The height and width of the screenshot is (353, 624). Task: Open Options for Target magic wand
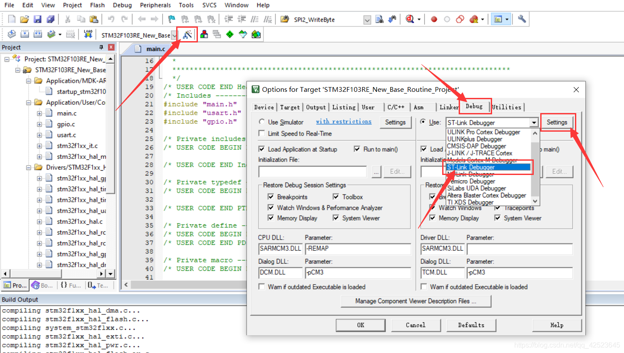pos(187,35)
